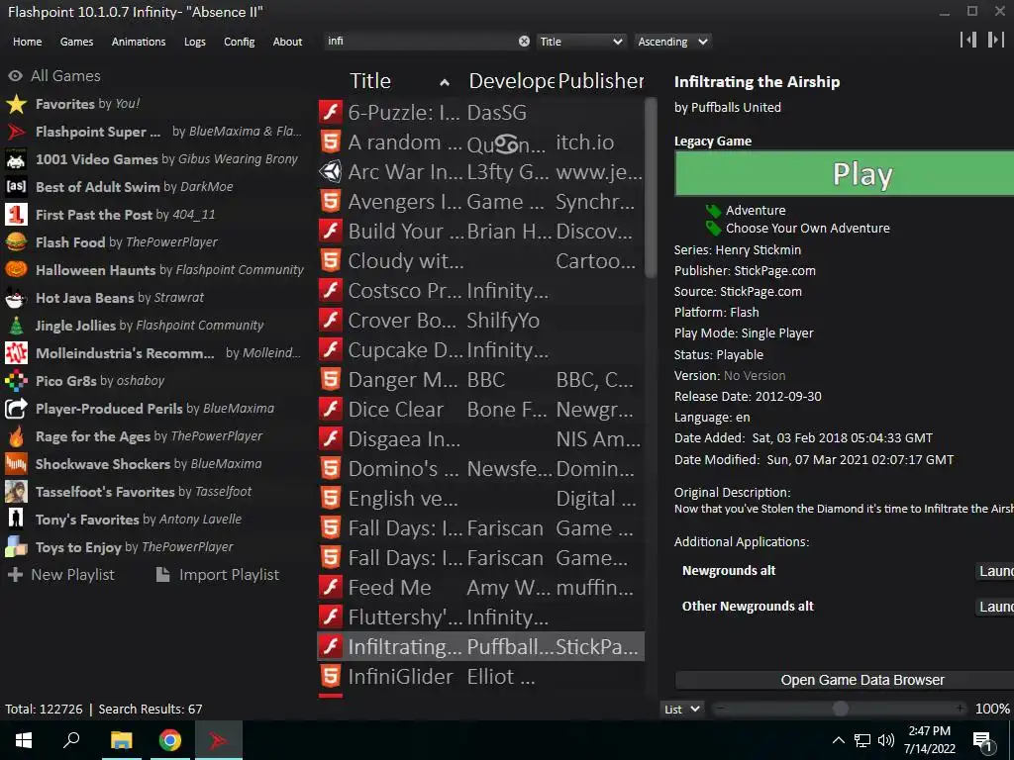Click the Choose Your Own Adventure tag icon
The height and width of the screenshot is (760, 1014).
[x=713, y=229]
